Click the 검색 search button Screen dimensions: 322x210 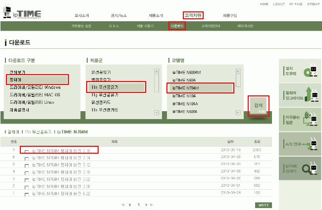tap(258, 106)
